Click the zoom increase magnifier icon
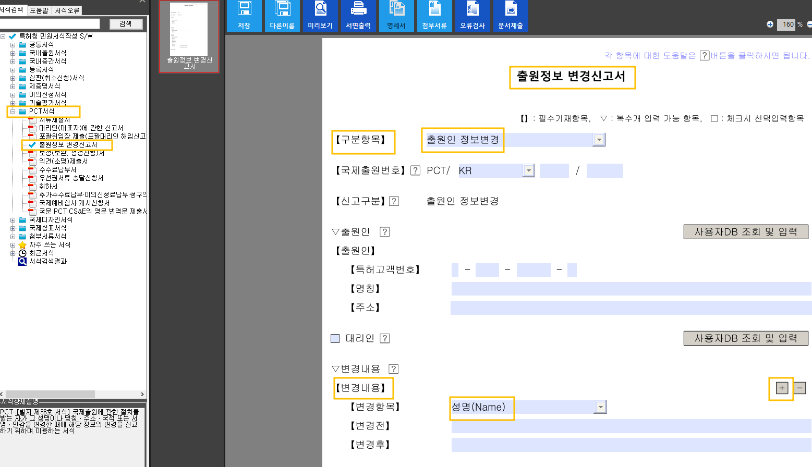The width and height of the screenshot is (812, 467). [769, 24]
